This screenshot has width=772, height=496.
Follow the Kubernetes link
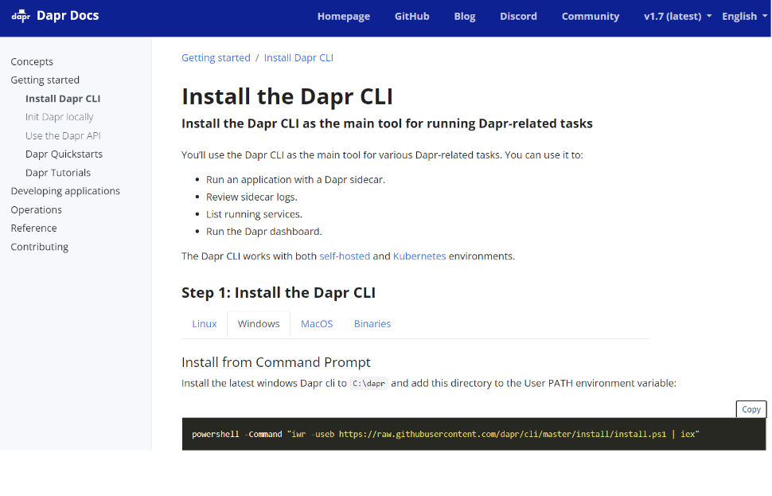pos(419,256)
